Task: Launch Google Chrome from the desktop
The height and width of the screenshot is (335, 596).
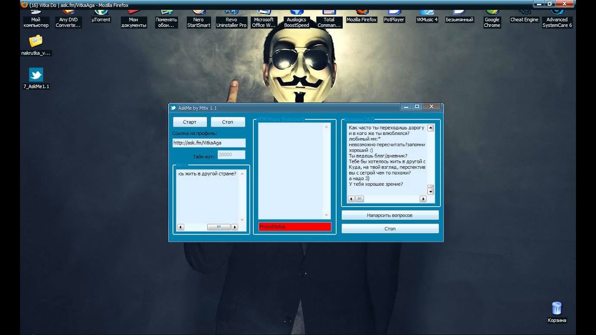Action: tap(492, 19)
